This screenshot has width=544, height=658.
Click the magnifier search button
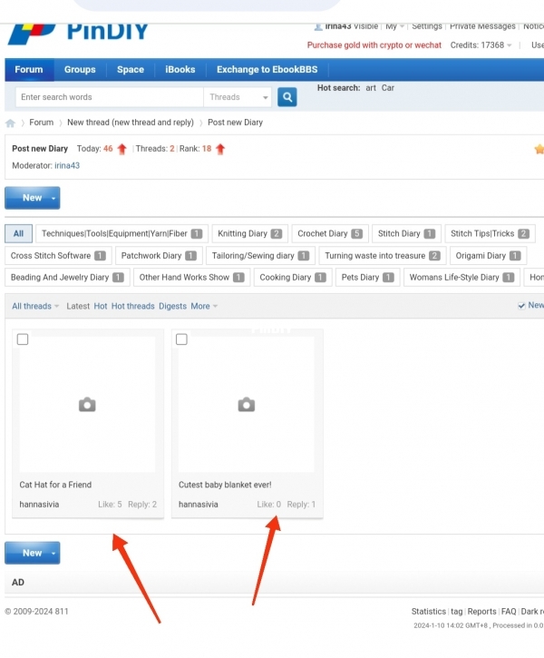click(287, 97)
